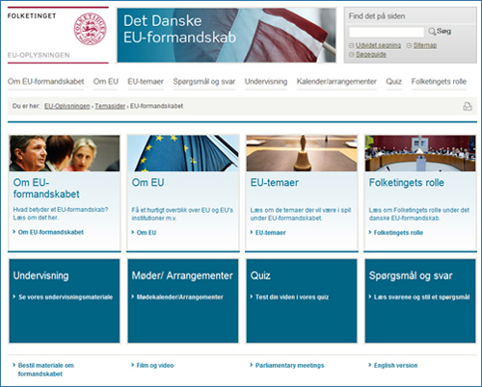
Task: Click the FOLKETINGET header text
Action: (32, 16)
